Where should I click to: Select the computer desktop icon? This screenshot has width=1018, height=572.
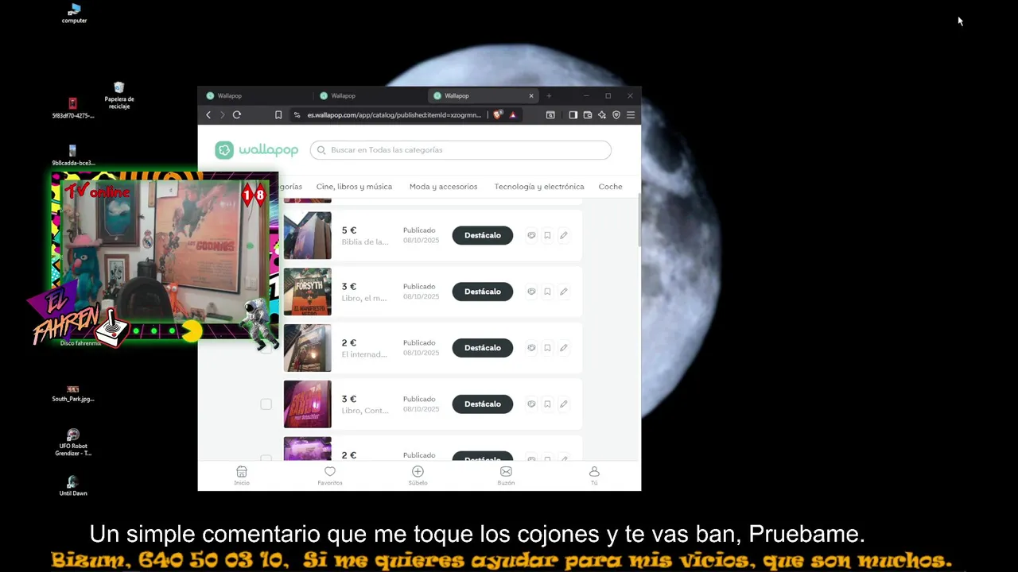74,14
